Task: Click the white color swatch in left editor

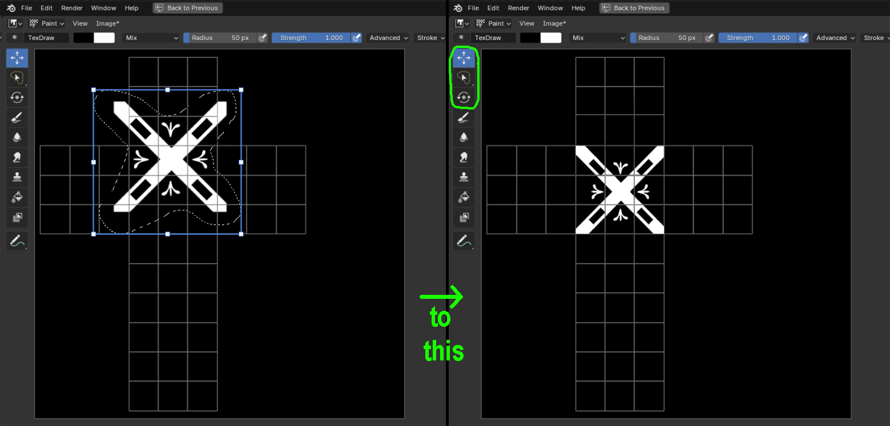Action: pyautogui.click(x=104, y=38)
